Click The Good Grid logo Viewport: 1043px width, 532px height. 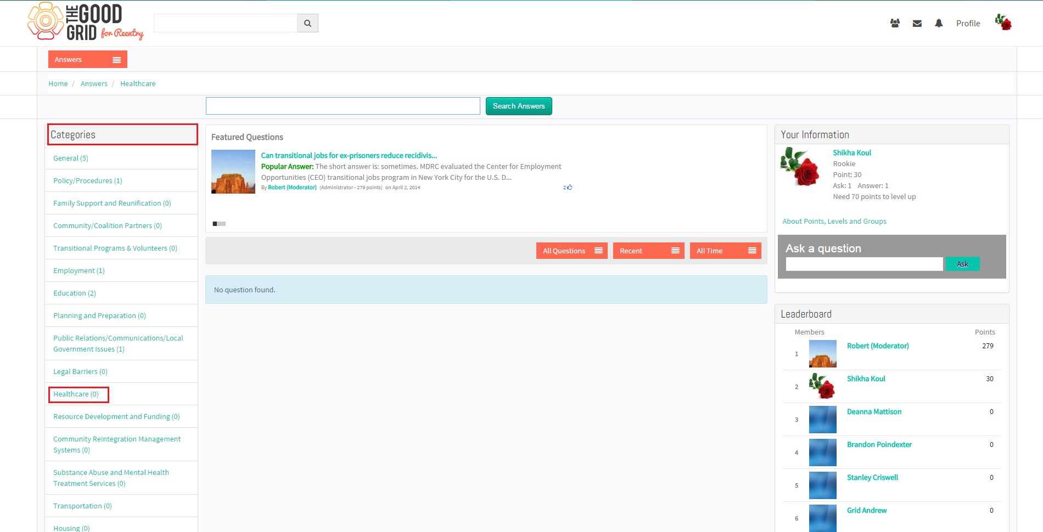pos(86,22)
